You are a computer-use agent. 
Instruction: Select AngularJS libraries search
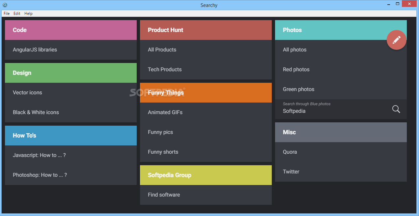[x=35, y=50]
